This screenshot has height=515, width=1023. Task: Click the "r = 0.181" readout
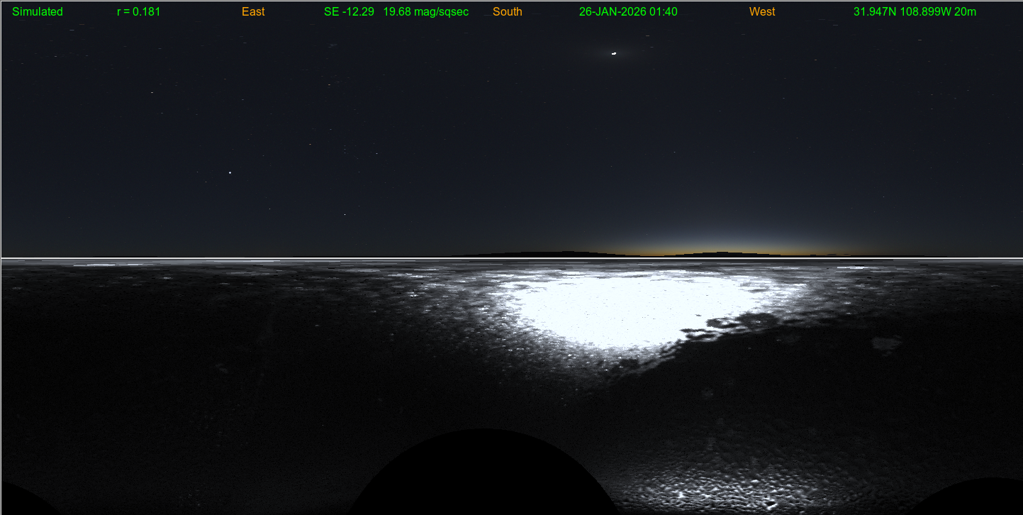point(138,12)
